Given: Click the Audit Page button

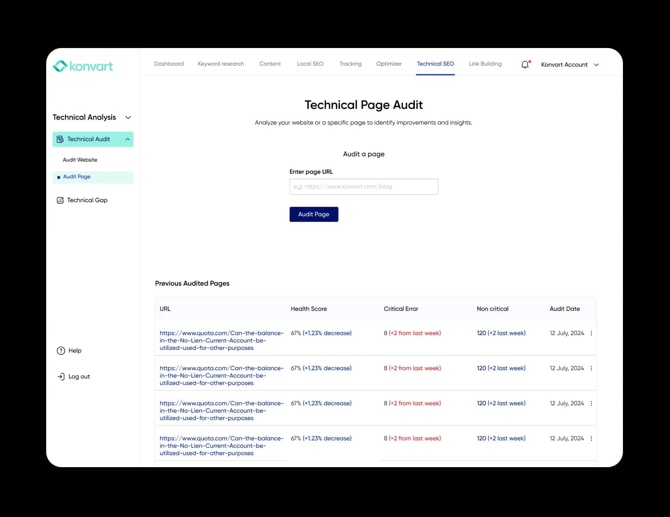Looking at the screenshot, I should coord(314,214).
